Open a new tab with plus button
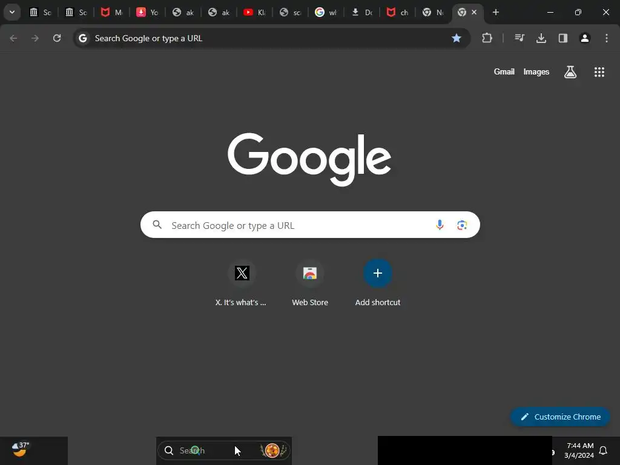620x465 pixels. pyautogui.click(x=496, y=12)
